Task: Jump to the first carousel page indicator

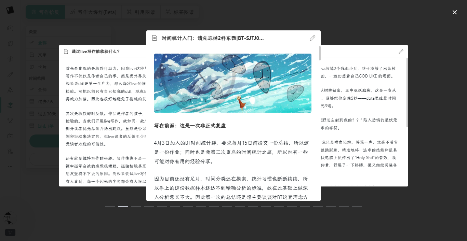Action: [x=110, y=207]
